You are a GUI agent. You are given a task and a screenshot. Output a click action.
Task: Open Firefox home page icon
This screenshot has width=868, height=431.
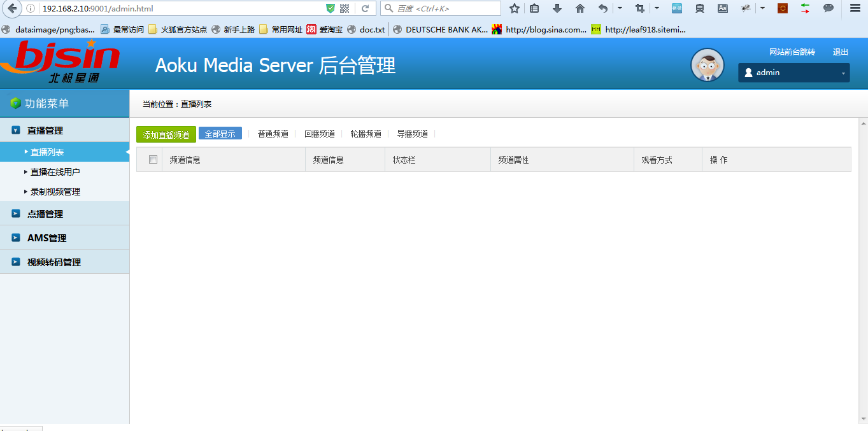[580, 9]
